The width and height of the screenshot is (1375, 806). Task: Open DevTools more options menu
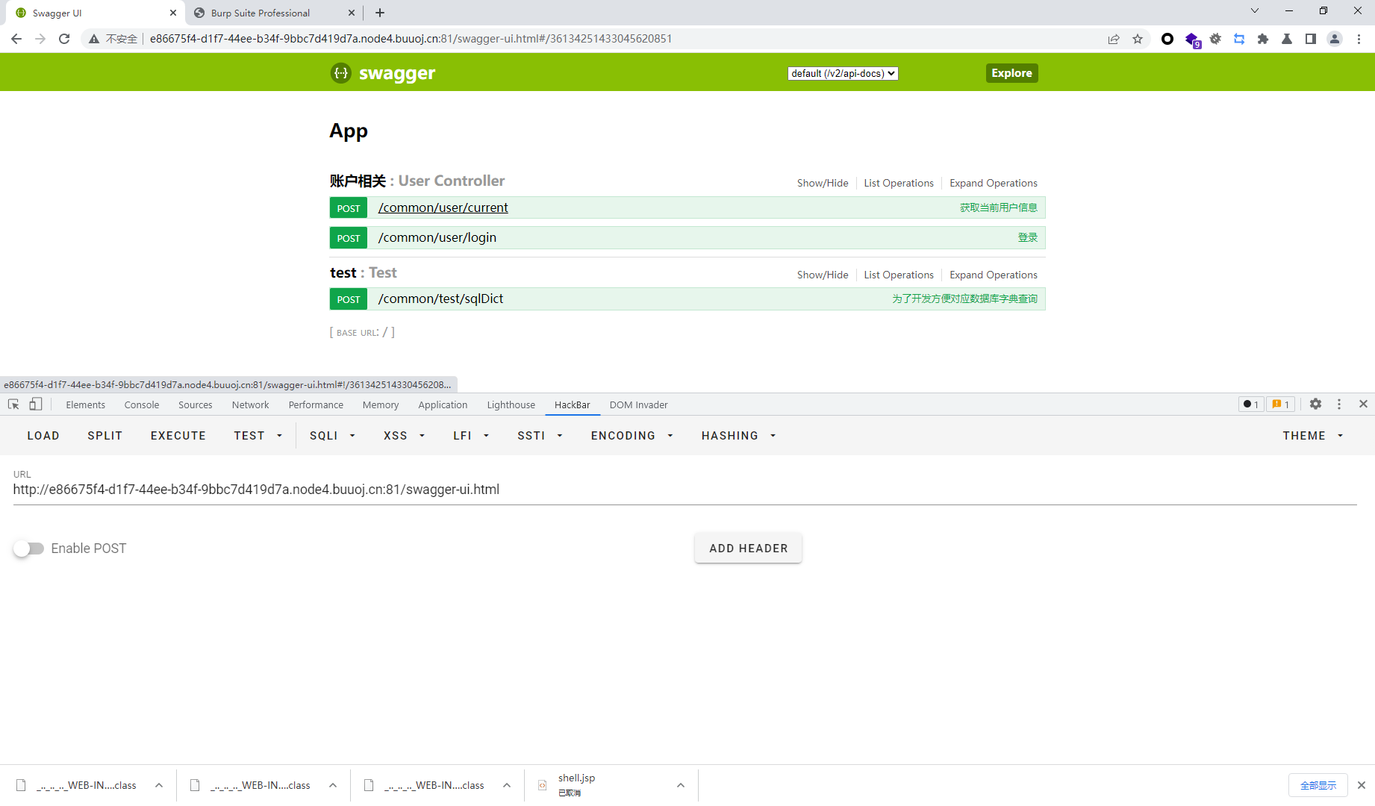(x=1339, y=404)
